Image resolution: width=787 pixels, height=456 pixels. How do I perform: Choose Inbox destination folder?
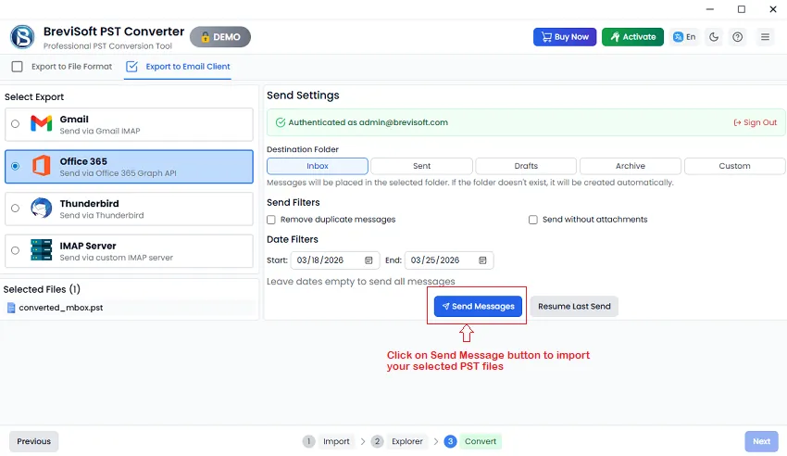pos(318,166)
